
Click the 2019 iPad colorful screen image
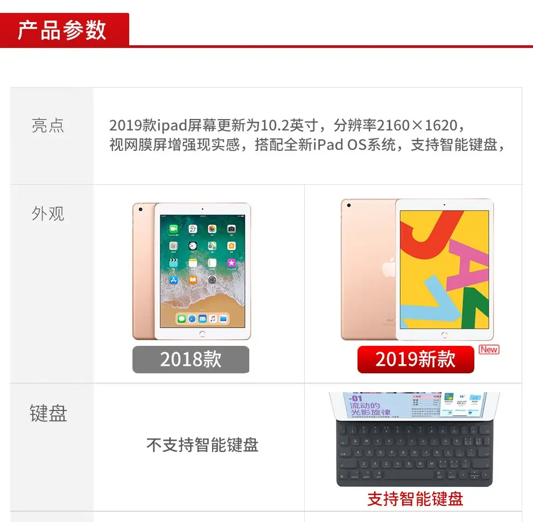point(444,269)
